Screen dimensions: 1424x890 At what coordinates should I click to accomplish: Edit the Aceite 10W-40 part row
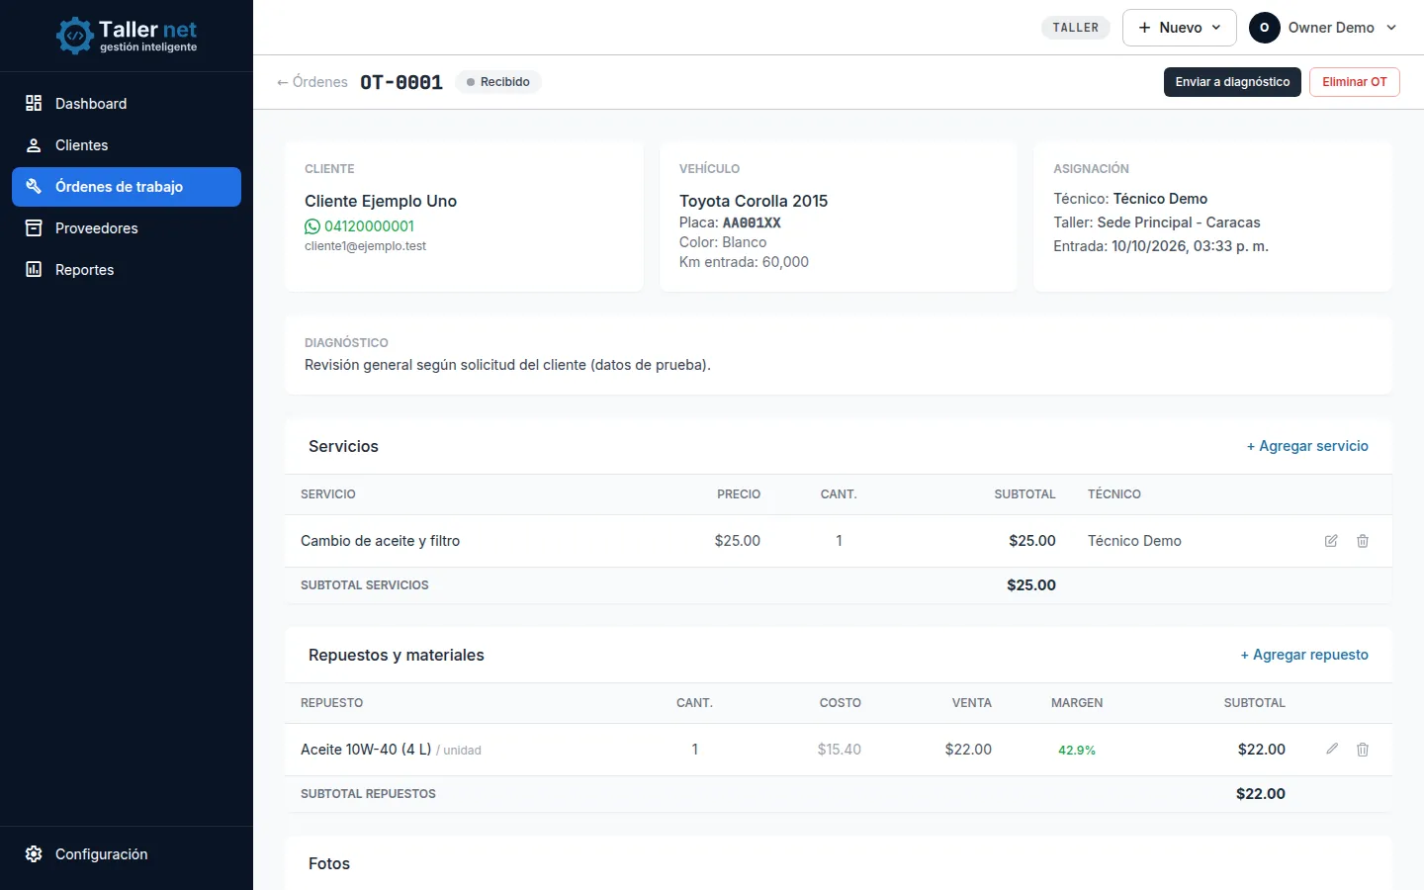pyautogui.click(x=1332, y=750)
